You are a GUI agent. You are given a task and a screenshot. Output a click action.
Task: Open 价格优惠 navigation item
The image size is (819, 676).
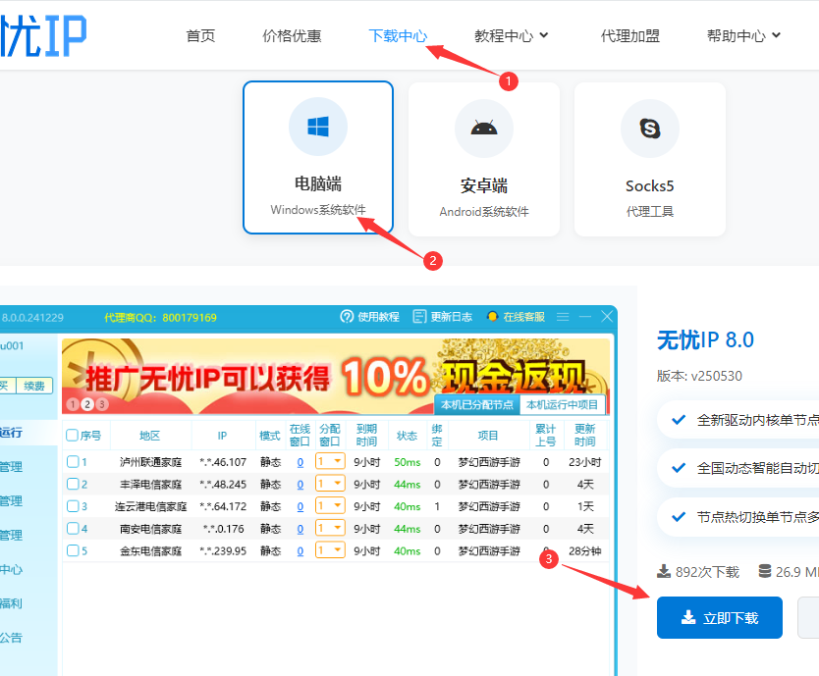pos(292,35)
